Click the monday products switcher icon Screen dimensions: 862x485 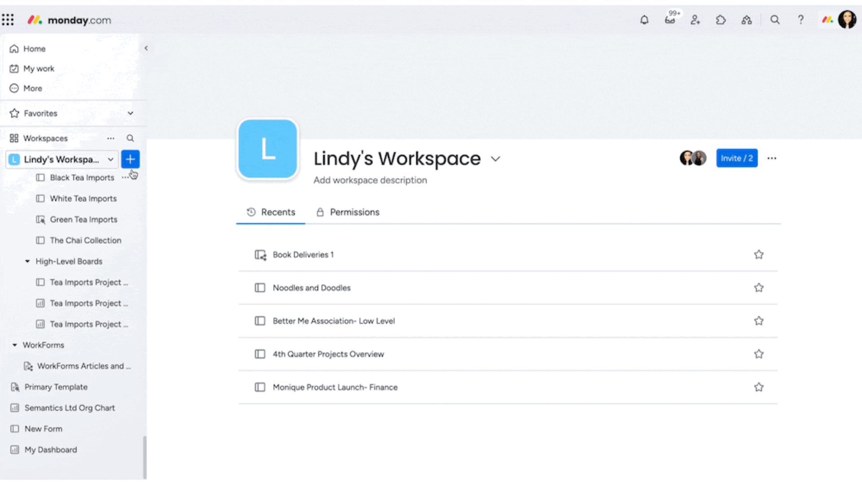click(827, 20)
